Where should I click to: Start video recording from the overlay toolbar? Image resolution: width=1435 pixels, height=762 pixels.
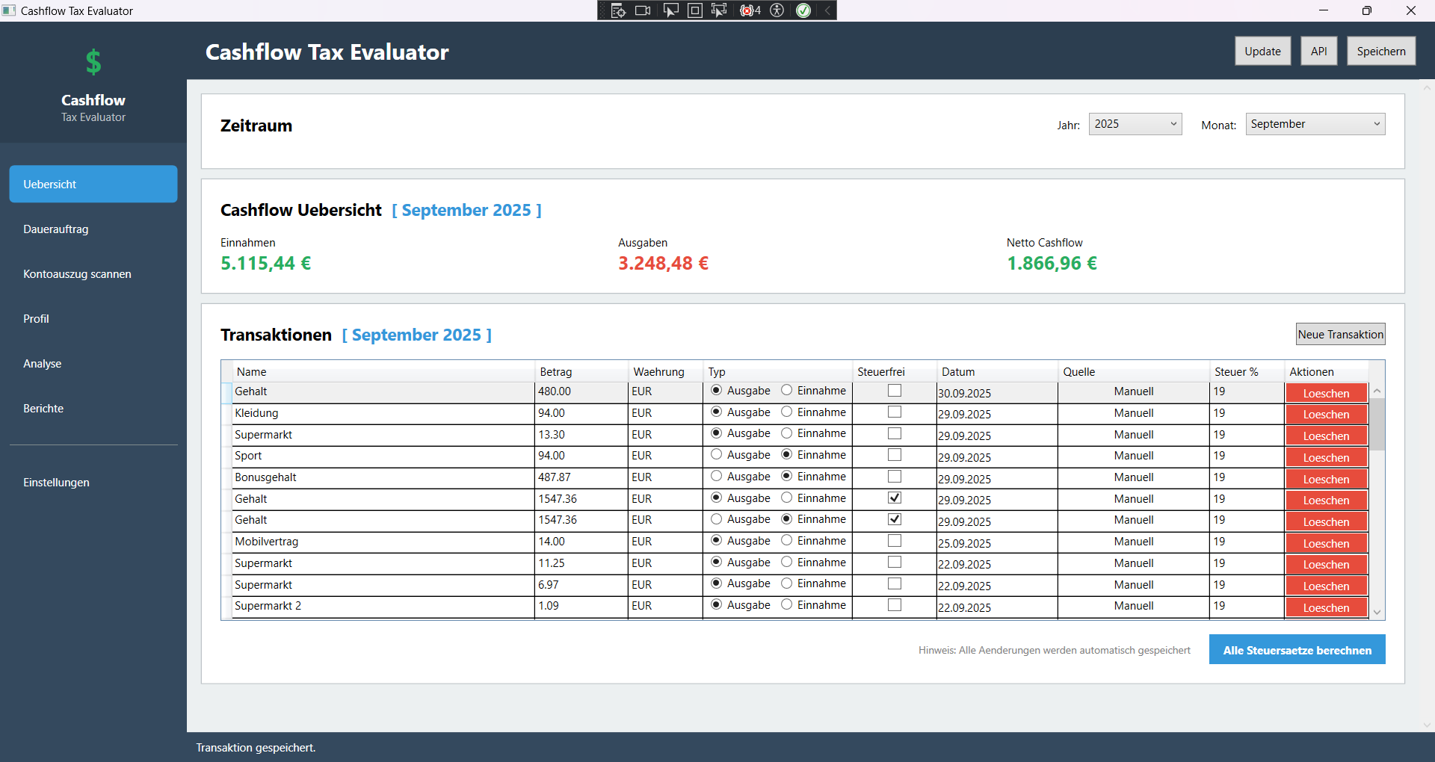pyautogui.click(x=642, y=10)
